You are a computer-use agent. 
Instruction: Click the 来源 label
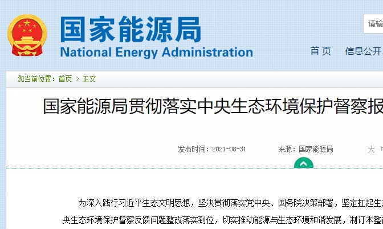pos(286,149)
